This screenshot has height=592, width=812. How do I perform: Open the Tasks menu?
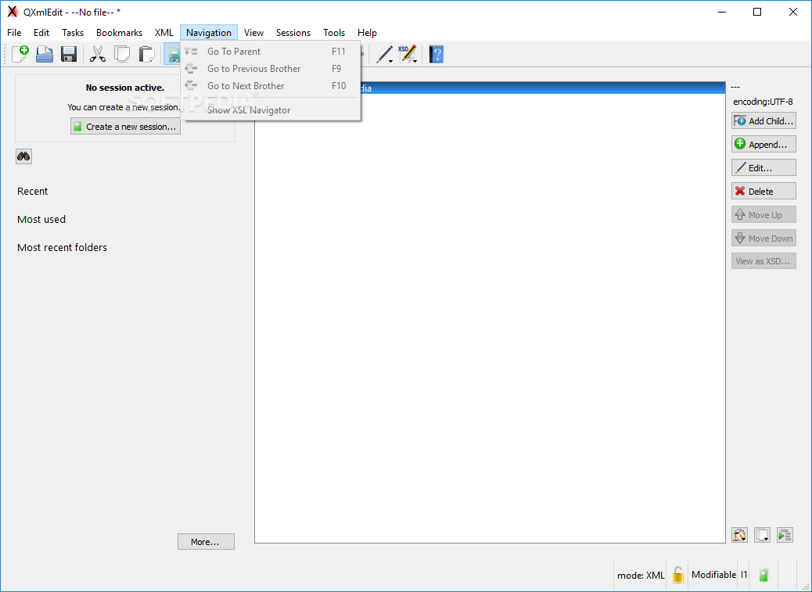click(x=73, y=33)
